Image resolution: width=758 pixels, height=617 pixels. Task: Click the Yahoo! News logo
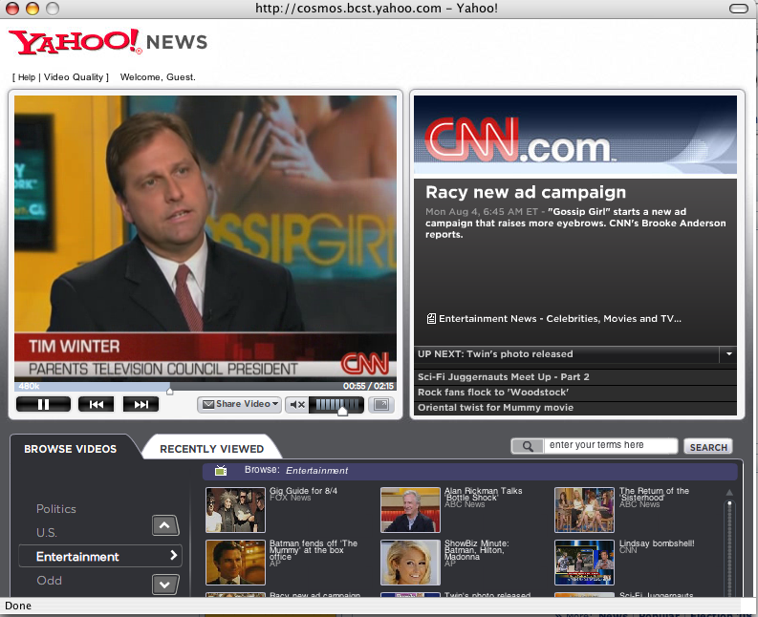pyautogui.click(x=108, y=42)
